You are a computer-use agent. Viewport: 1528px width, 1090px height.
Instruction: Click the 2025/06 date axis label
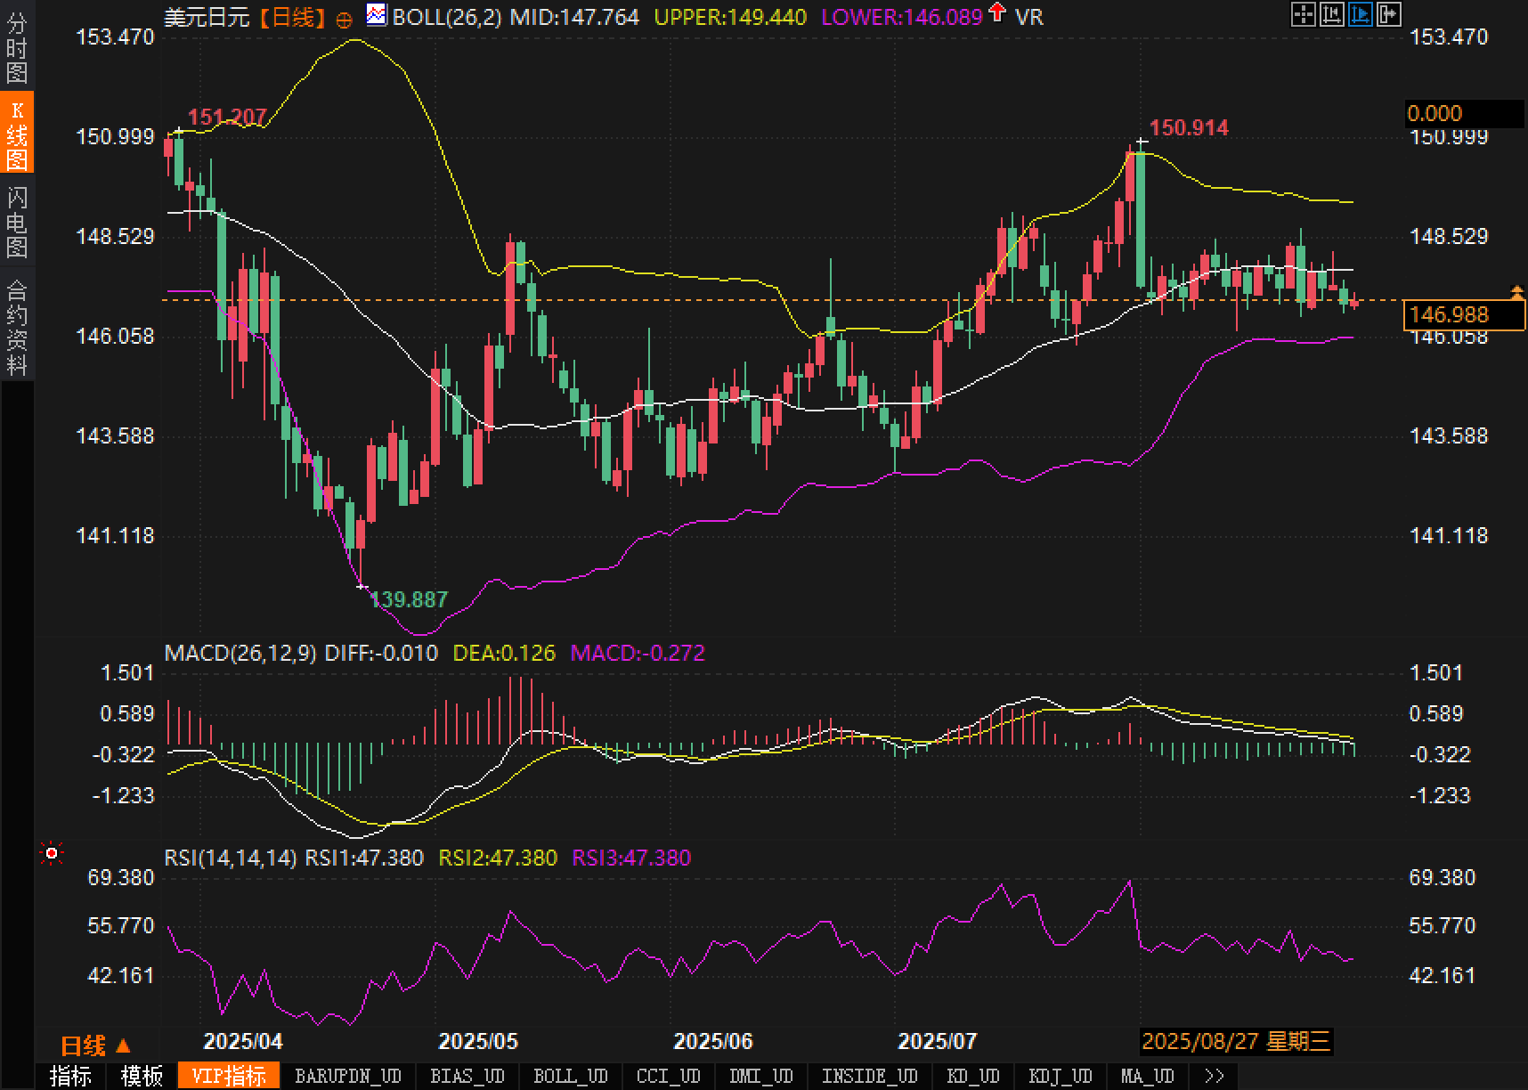point(713,1041)
